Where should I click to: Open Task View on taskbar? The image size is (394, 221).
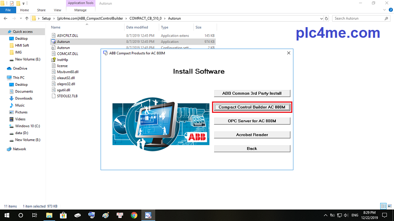[34, 215]
